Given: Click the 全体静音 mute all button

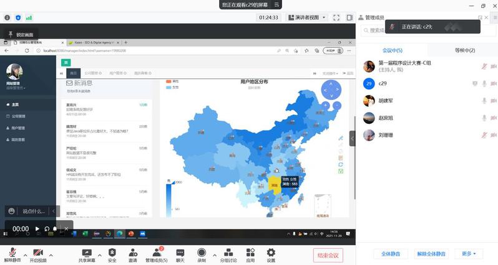Looking at the screenshot, I should click(391, 254).
